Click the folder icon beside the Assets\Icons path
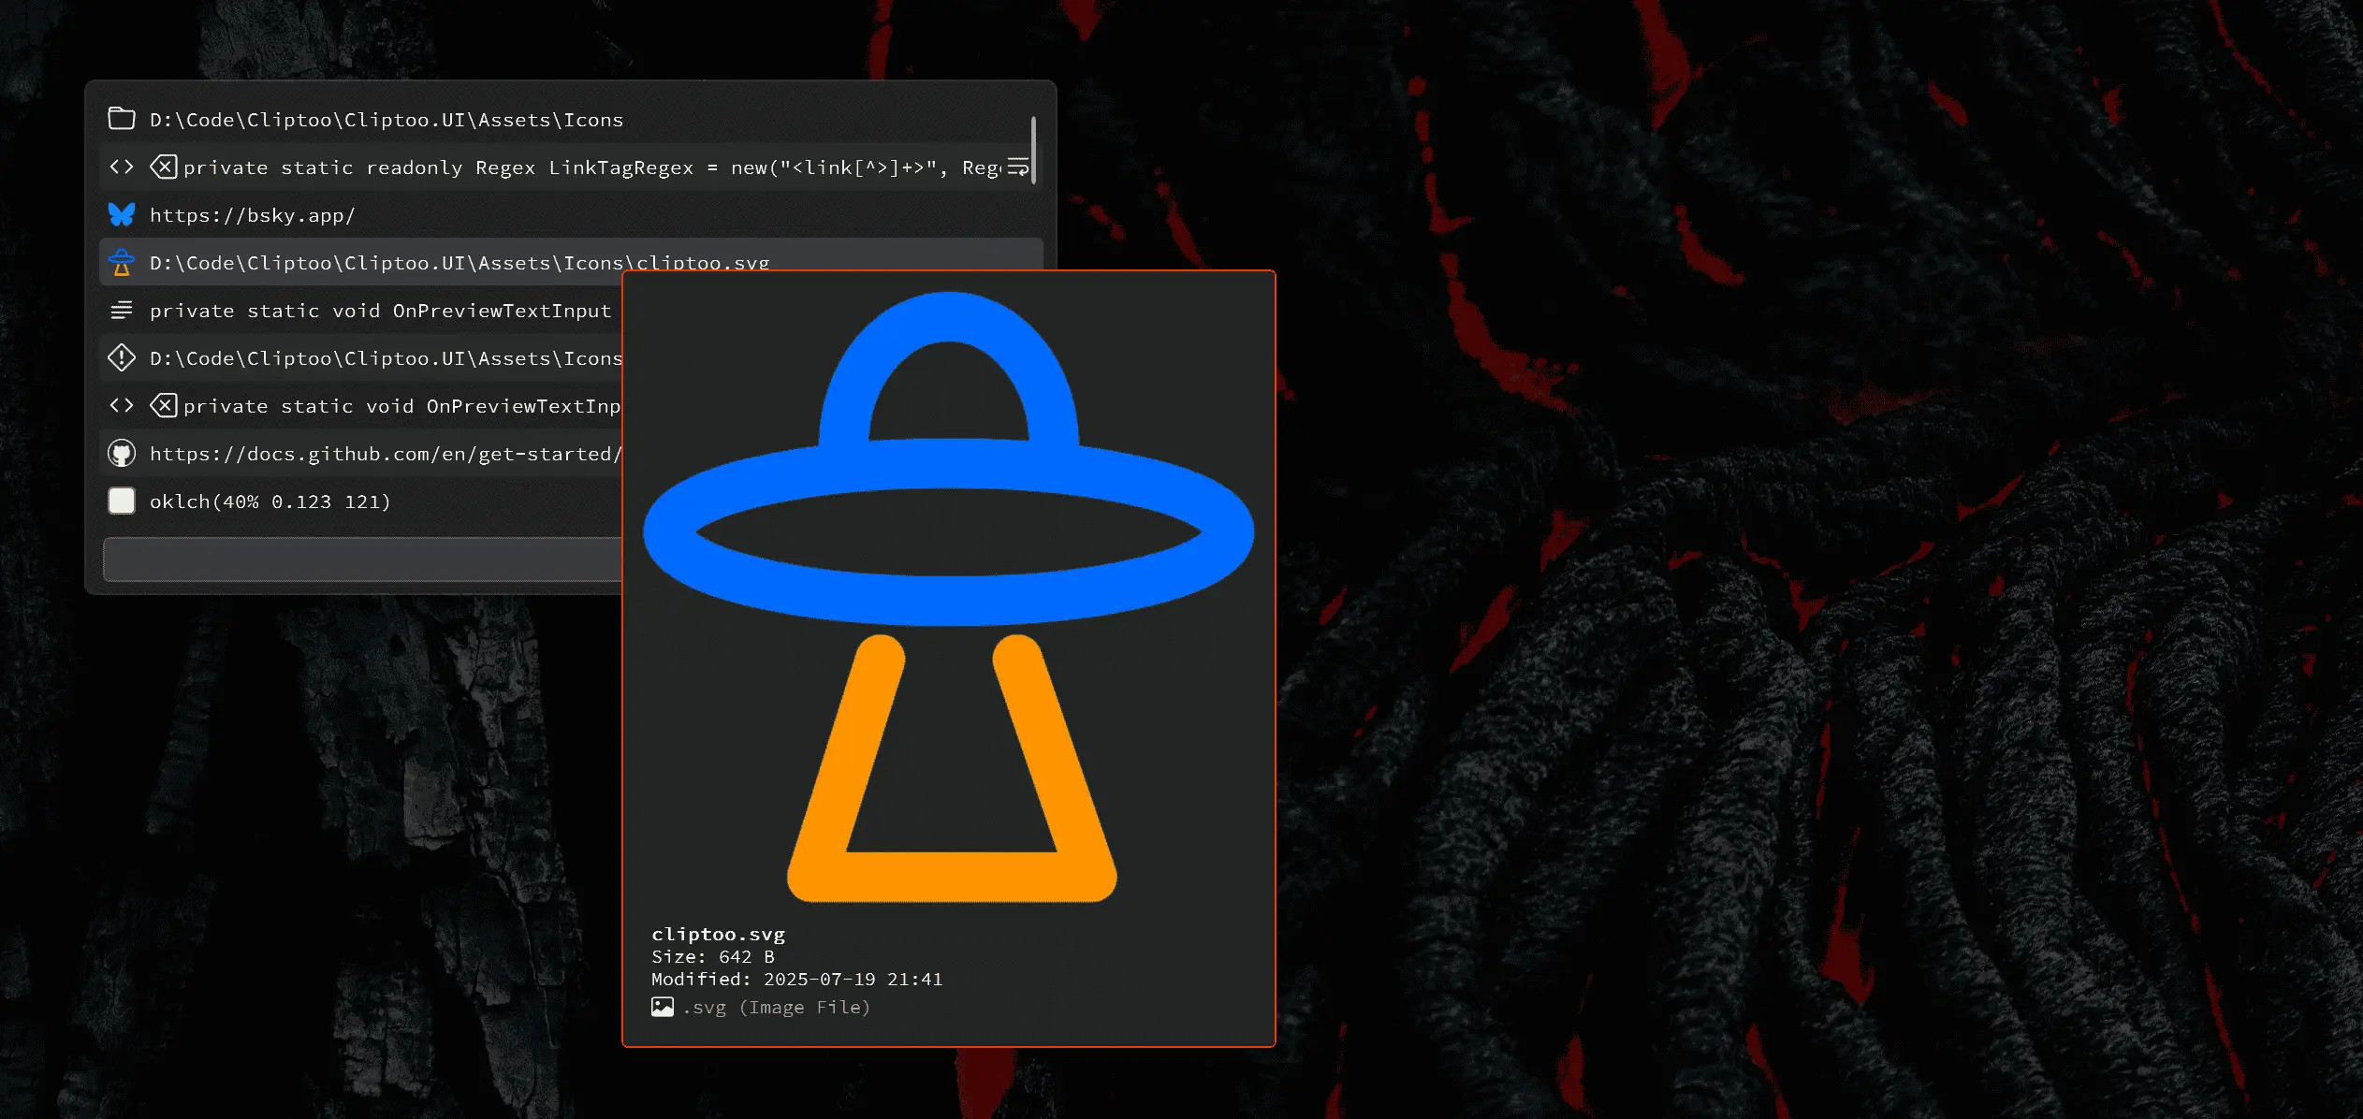Image resolution: width=2363 pixels, height=1119 pixels. pos(122,119)
